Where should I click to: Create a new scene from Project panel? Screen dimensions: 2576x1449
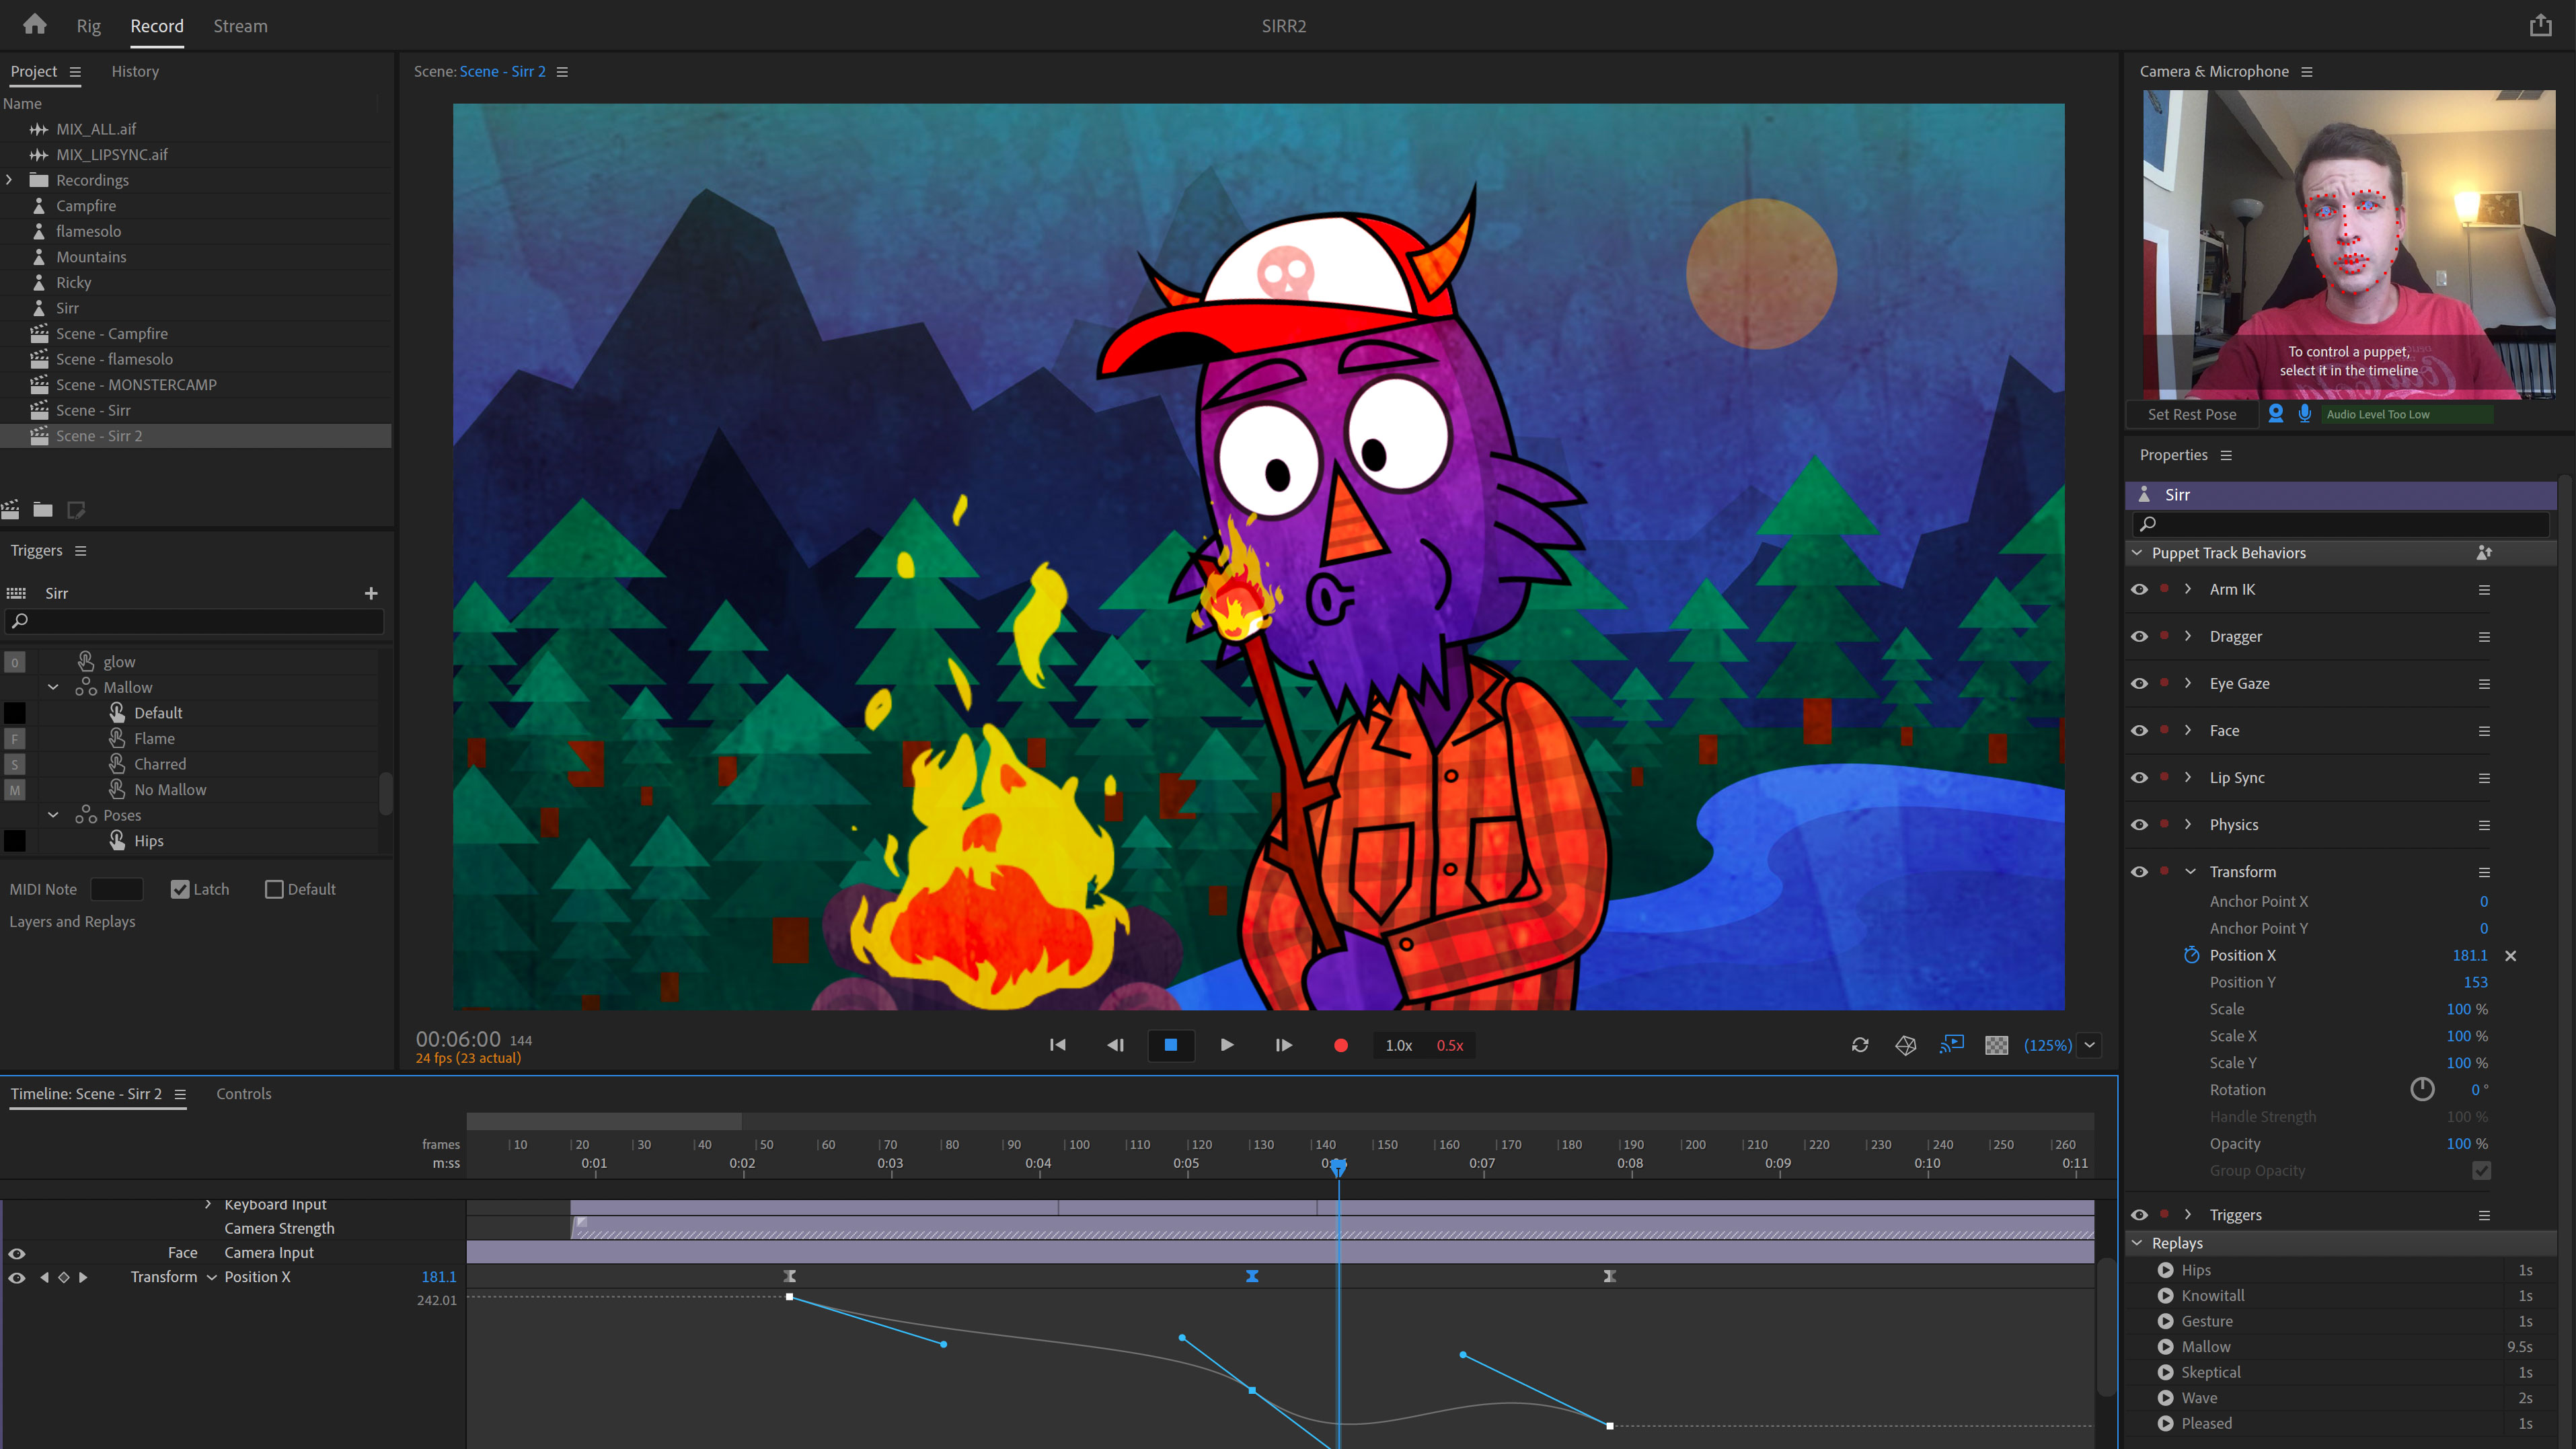click(10, 510)
